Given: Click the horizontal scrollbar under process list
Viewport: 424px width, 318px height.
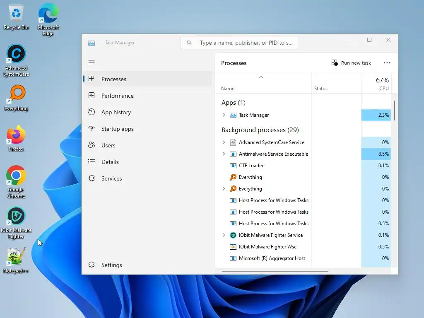Looking at the screenshot, I should coord(275,271).
